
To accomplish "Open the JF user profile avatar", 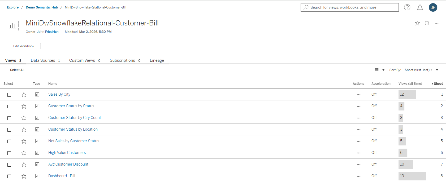I will tap(433, 7).
